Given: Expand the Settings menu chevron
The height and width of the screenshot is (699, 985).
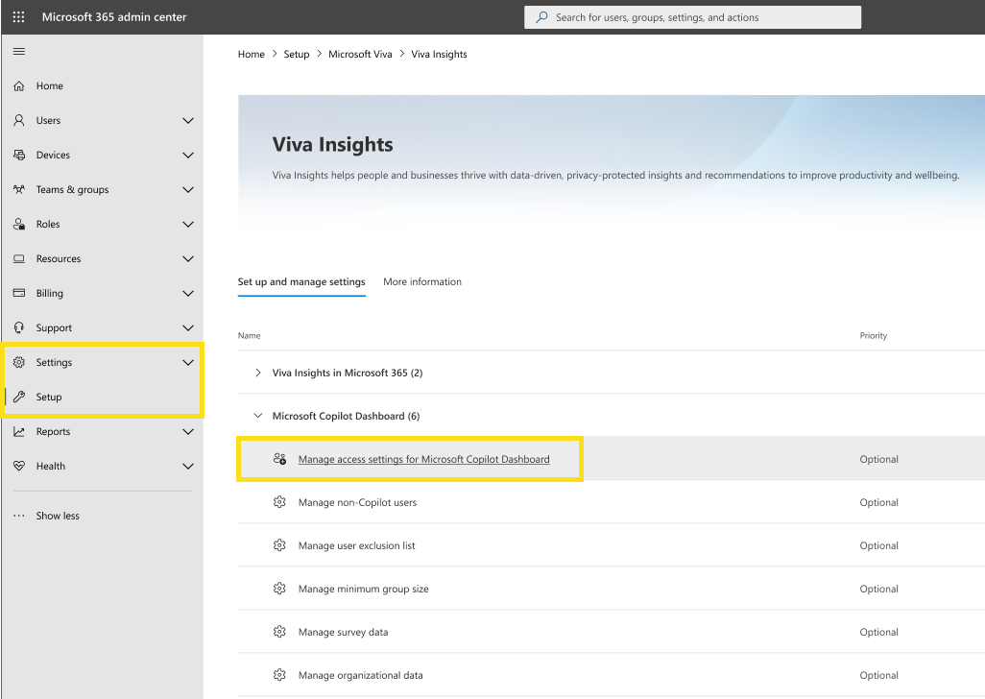Looking at the screenshot, I should pyautogui.click(x=188, y=362).
